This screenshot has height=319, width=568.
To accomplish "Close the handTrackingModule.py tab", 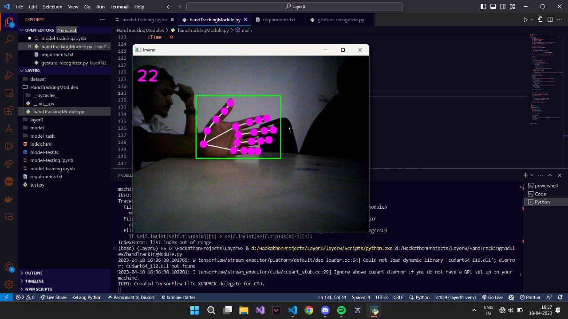I will [x=245, y=19].
